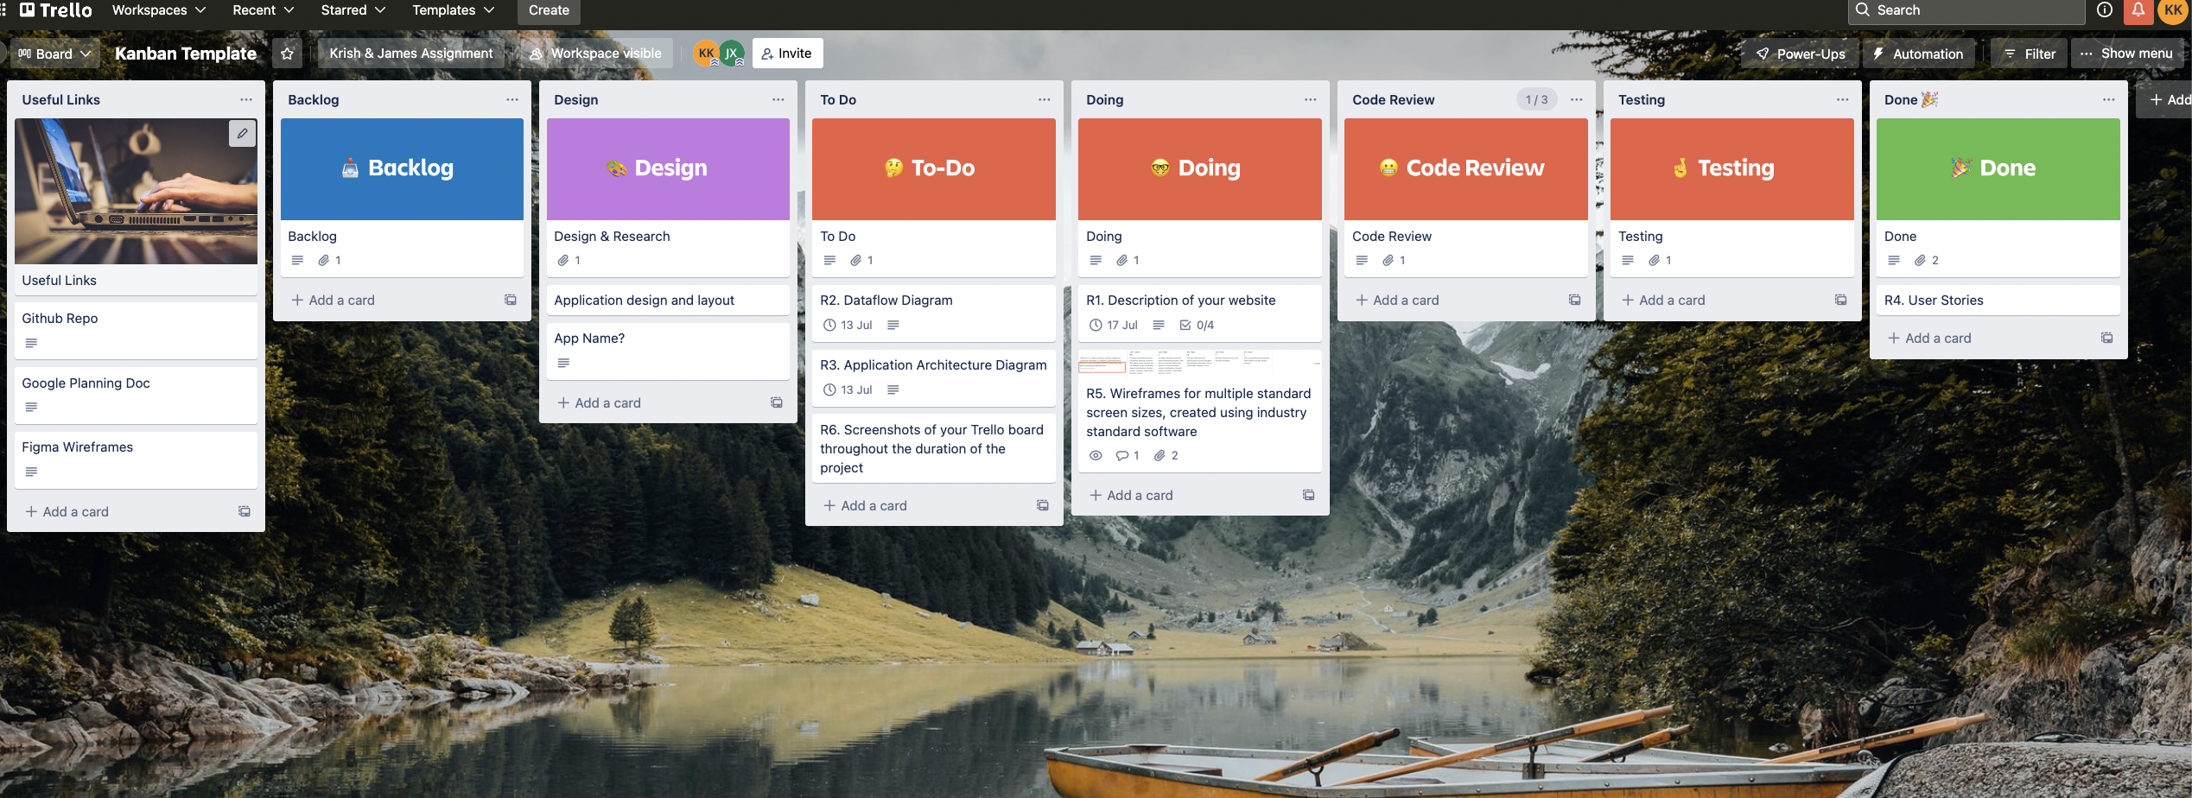Open the Doing list actions menu
The image size is (2192, 798).
(x=1311, y=100)
